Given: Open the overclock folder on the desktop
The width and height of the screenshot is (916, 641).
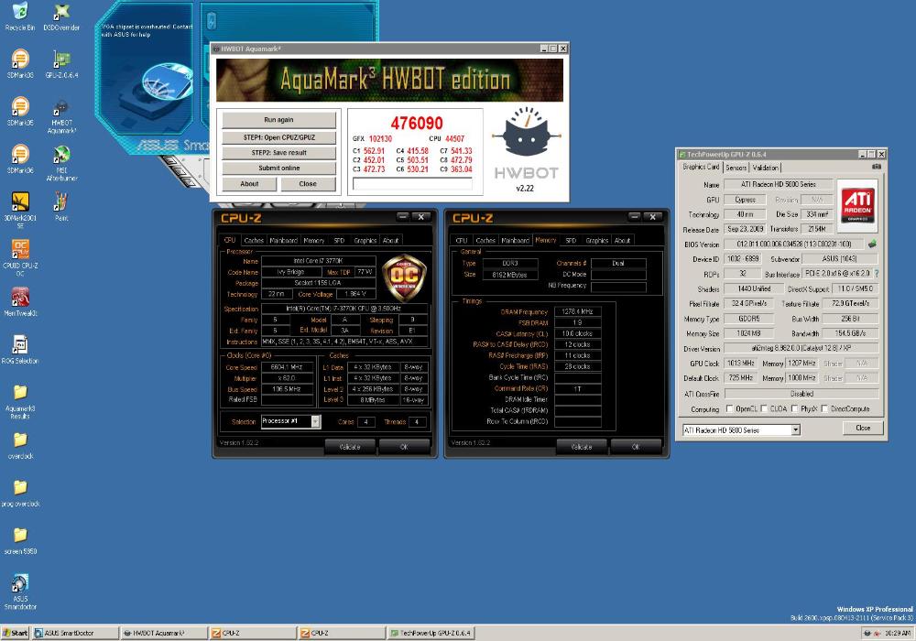Looking at the screenshot, I should [20, 445].
